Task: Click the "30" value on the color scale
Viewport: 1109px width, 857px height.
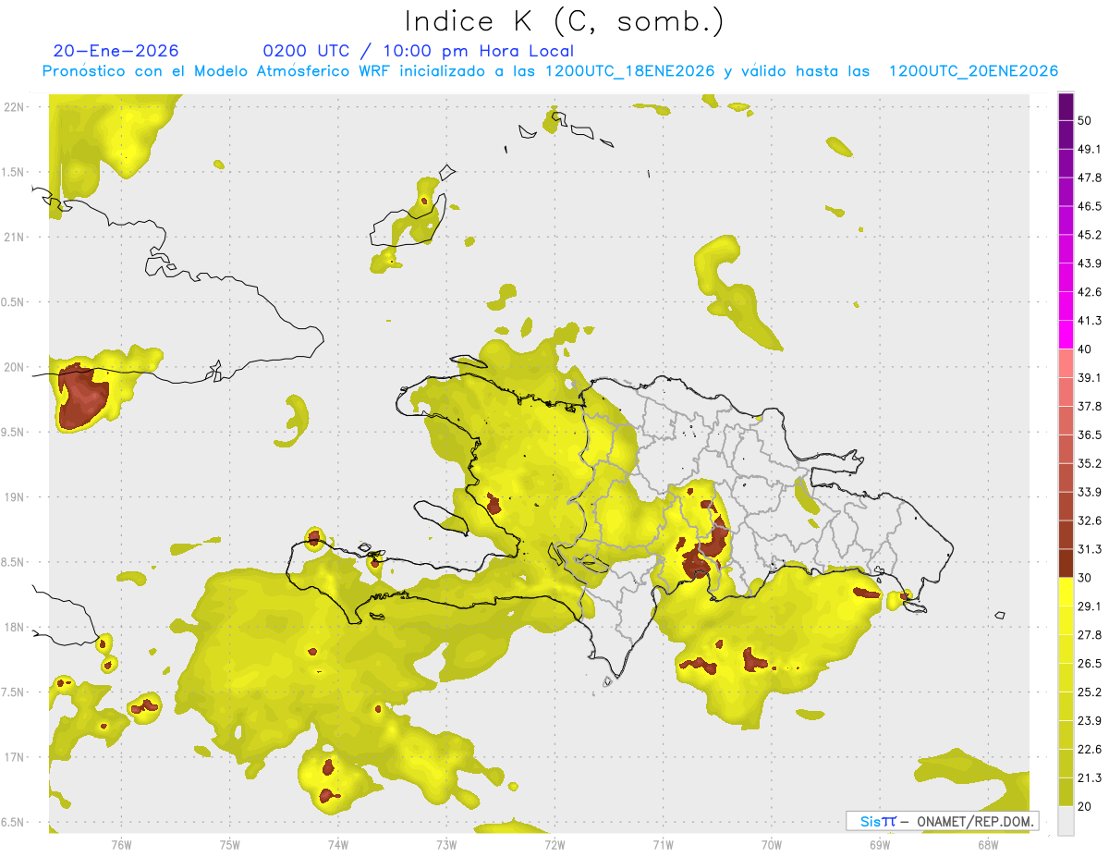Action: (x=1085, y=578)
